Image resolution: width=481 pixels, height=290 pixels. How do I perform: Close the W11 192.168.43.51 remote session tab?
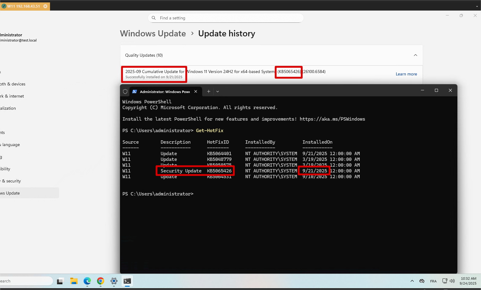click(x=45, y=6)
